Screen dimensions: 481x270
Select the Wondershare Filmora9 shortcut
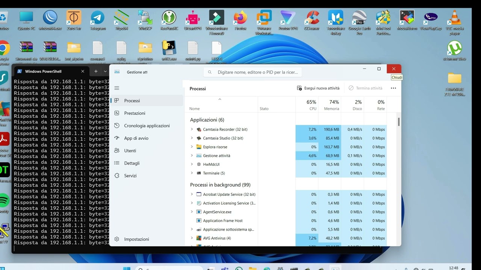pos(216,23)
